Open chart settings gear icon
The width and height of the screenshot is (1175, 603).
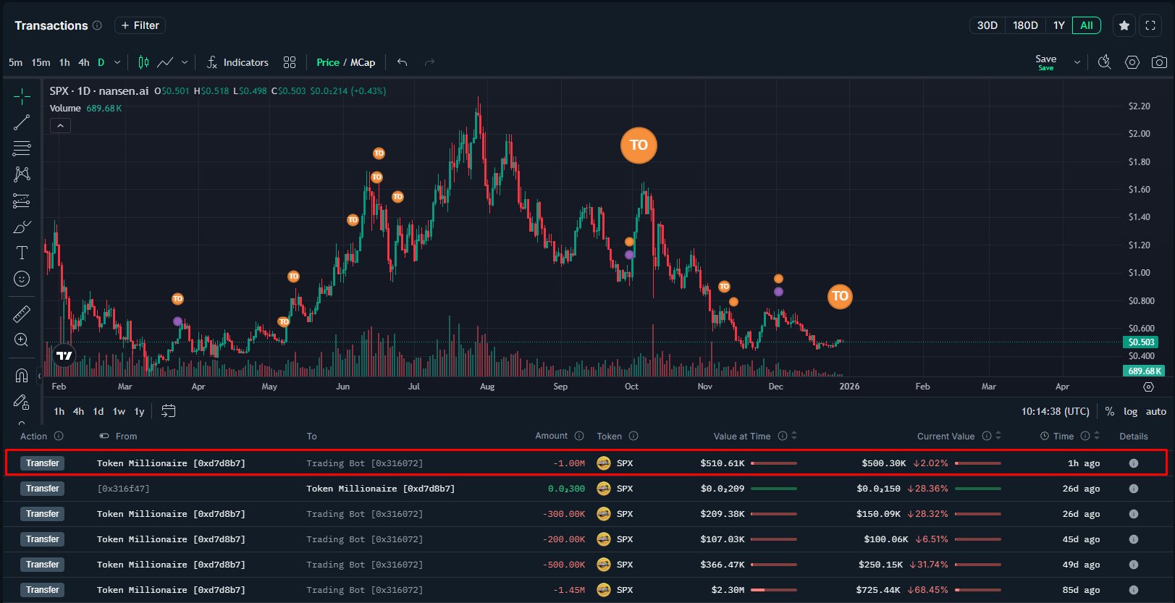coord(1132,62)
